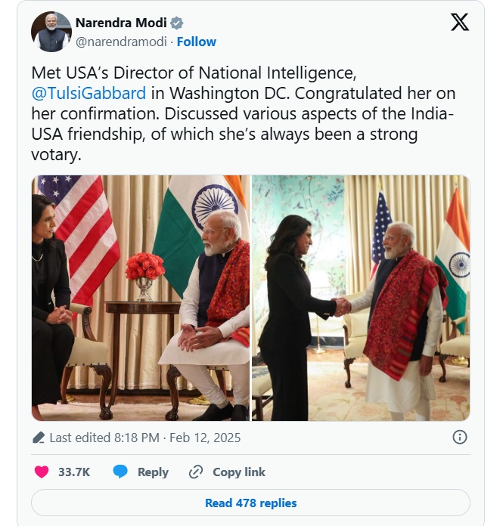Screen dimensions: 503x526
Task: Click the Reply text label
Action: 153,472
